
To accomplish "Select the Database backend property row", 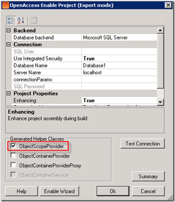I will (x=84, y=38).
